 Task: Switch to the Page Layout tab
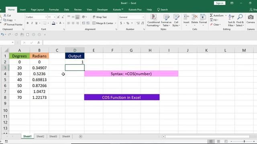(37, 10)
